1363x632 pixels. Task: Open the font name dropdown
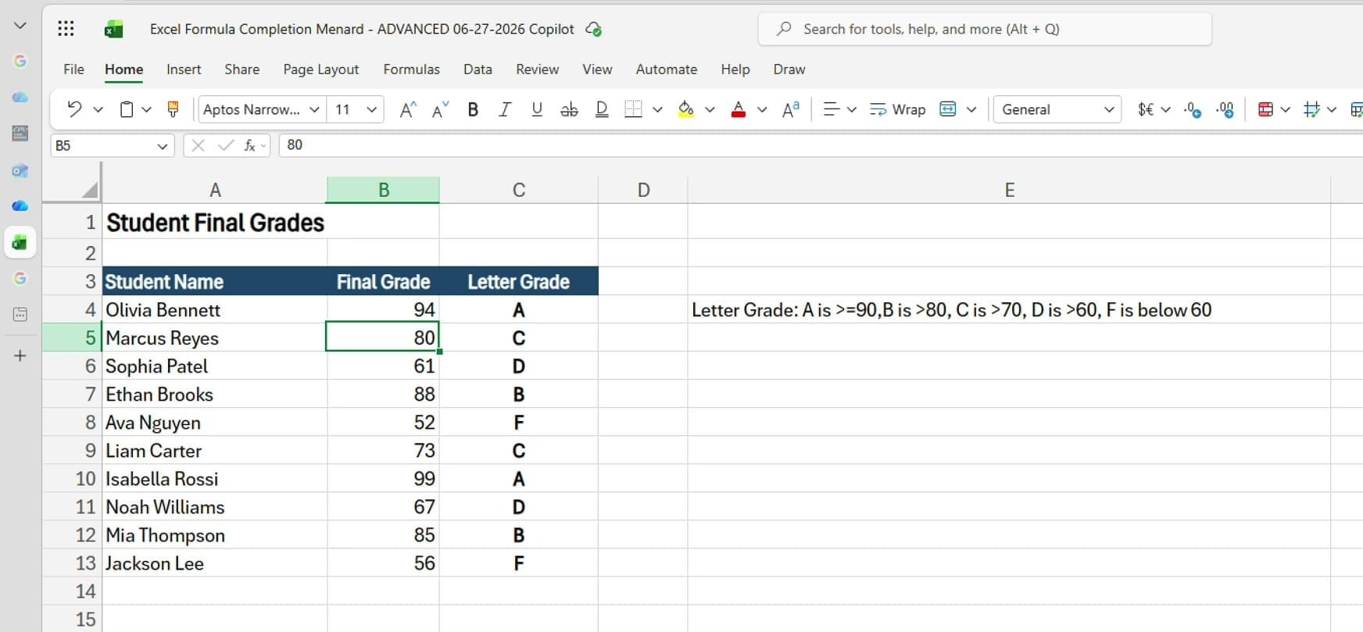pyautogui.click(x=314, y=109)
